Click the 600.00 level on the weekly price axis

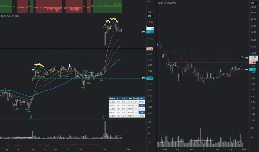click(x=253, y=7)
